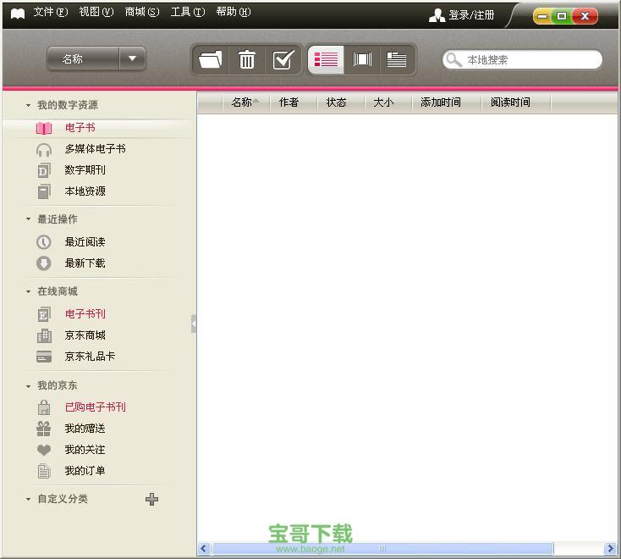Click the D document icon for 数字期刊
This screenshot has height=559, width=621.
pos(44,170)
